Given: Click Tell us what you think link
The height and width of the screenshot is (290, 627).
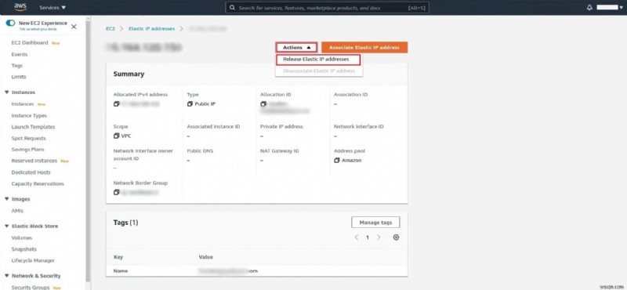Looking at the screenshot, I should click(38, 29).
